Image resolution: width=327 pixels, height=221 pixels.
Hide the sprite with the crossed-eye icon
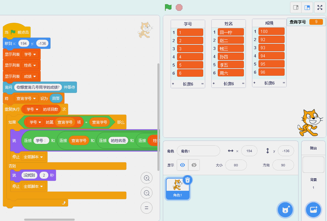pos(194,165)
